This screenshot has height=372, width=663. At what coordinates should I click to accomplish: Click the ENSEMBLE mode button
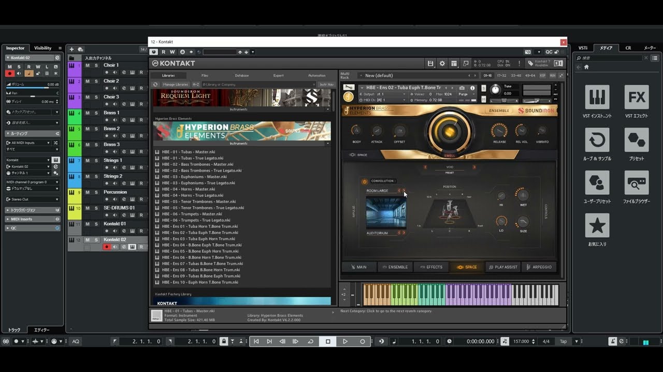pos(499,111)
